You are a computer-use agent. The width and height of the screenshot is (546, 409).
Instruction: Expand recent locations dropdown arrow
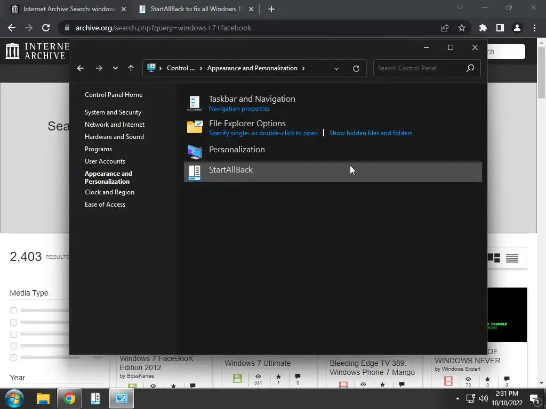(x=115, y=68)
